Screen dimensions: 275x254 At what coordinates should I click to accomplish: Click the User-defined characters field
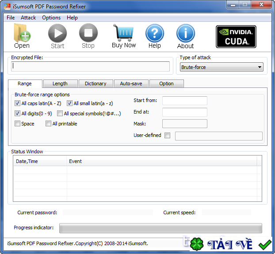tap(219, 136)
